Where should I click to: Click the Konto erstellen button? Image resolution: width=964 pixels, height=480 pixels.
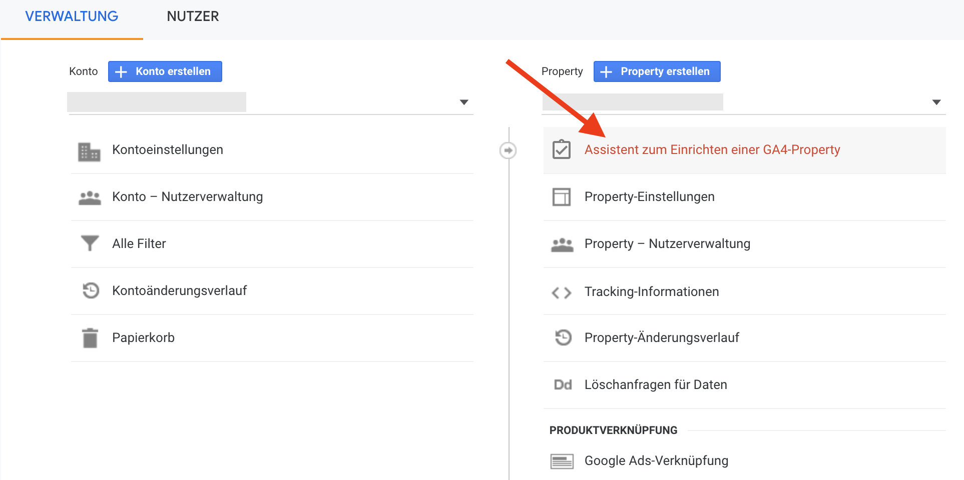tap(165, 71)
